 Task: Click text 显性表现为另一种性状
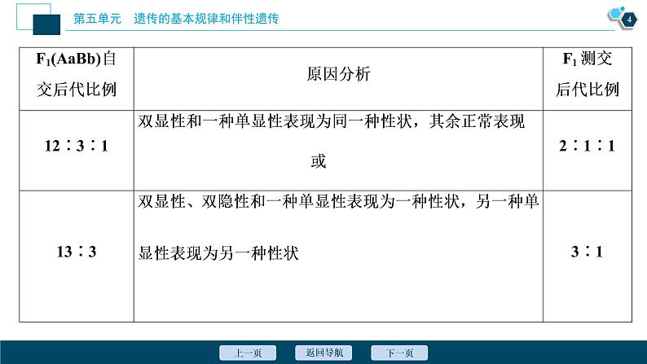(218, 253)
